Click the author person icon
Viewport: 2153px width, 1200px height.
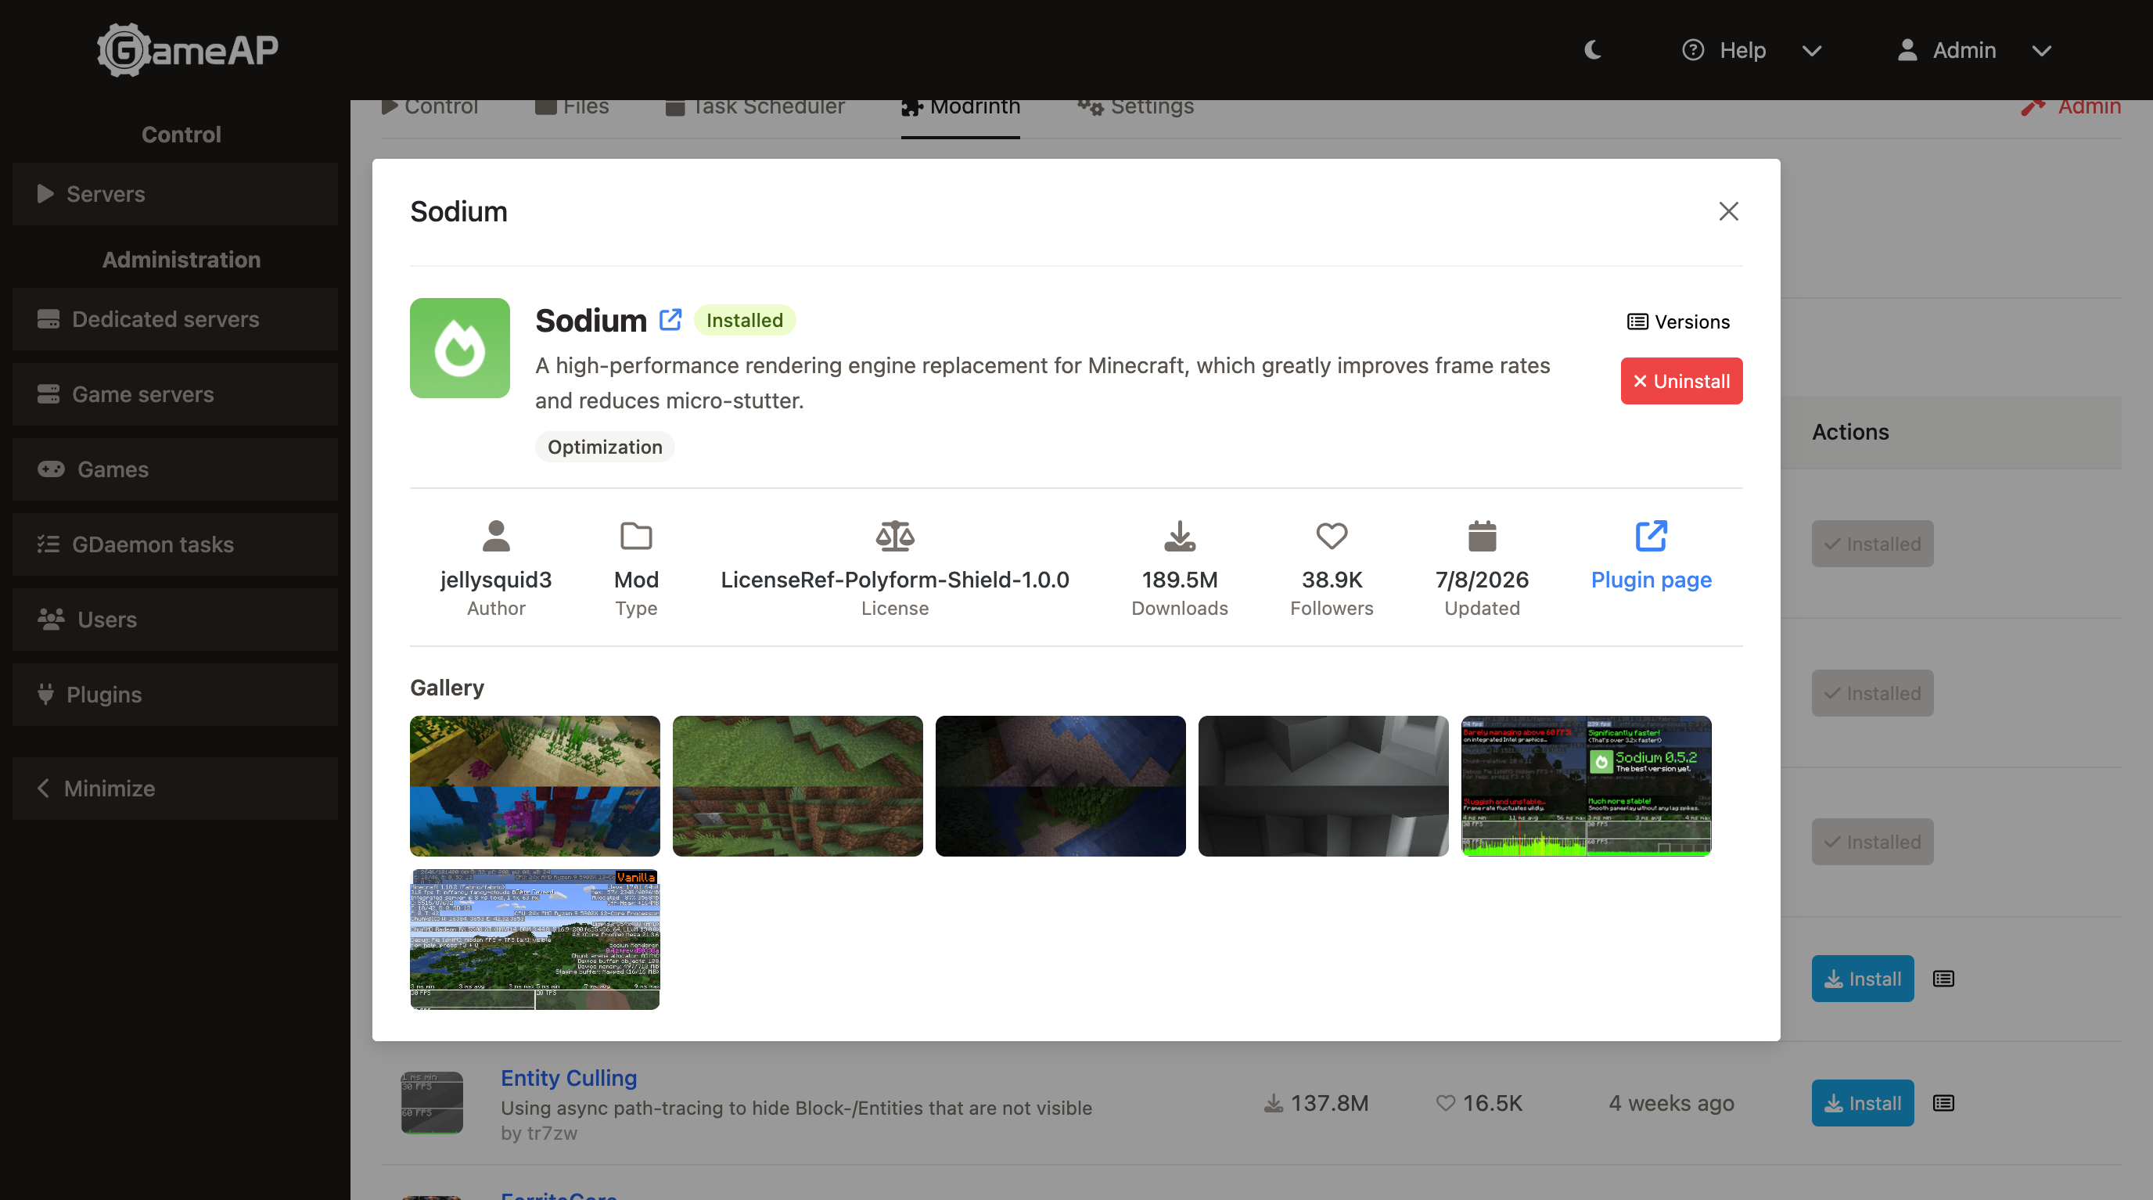(x=497, y=537)
